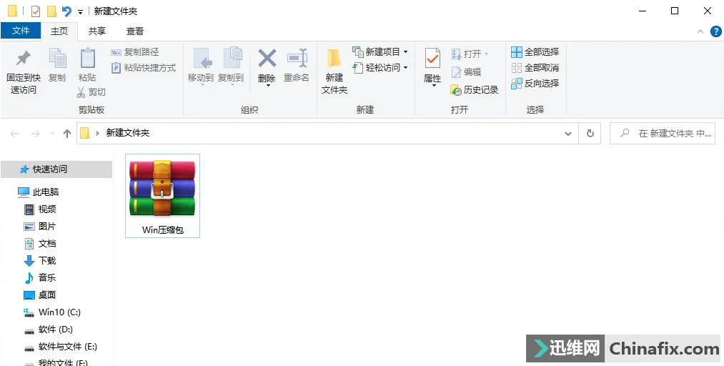724x366 pixels.
Task: Click the address bar path 新建文件夹
Action: (x=128, y=133)
